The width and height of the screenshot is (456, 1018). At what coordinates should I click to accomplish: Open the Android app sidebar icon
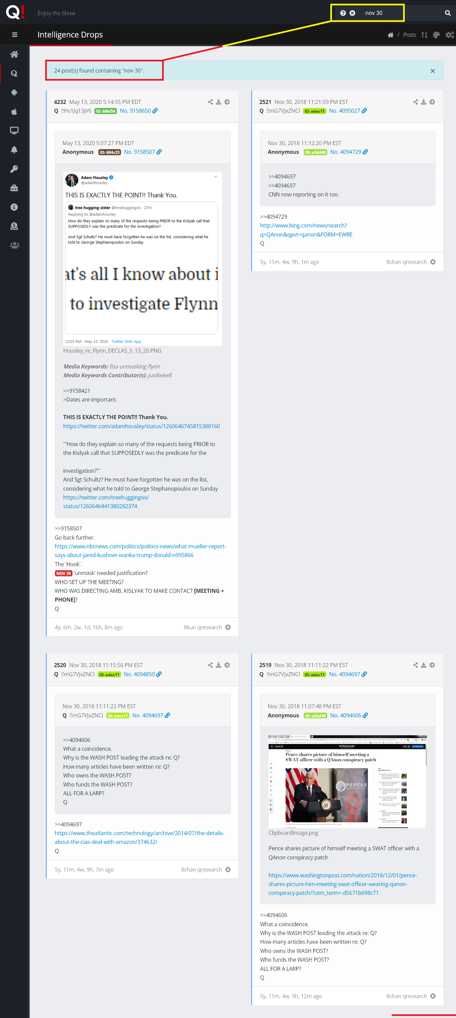(x=14, y=92)
